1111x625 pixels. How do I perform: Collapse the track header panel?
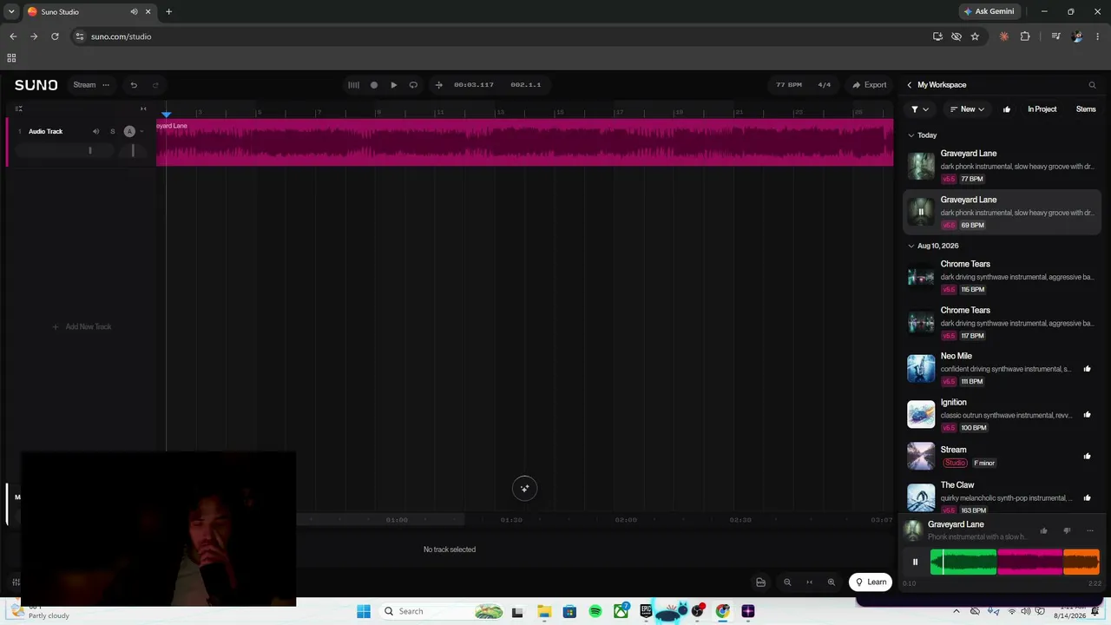click(x=143, y=109)
